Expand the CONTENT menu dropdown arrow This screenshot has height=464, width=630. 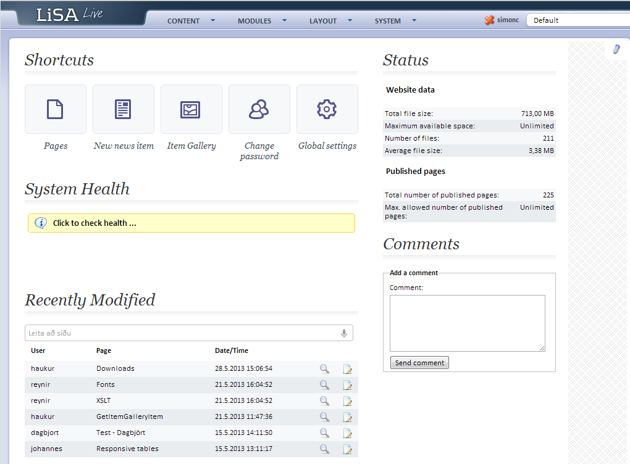(213, 20)
